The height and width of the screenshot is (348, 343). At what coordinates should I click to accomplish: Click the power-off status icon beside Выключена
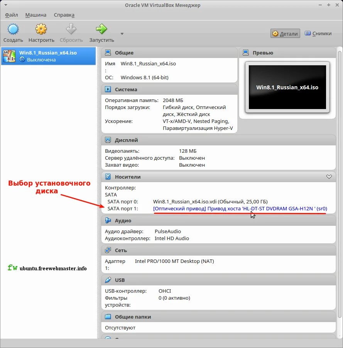pyautogui.click(x=22, y=60)
